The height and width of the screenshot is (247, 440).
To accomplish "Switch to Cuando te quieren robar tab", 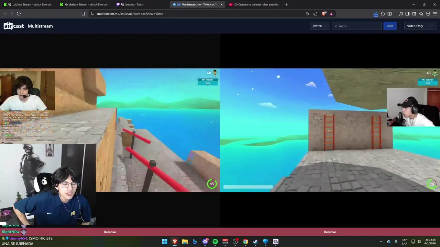I will click(x=254, y=4).
